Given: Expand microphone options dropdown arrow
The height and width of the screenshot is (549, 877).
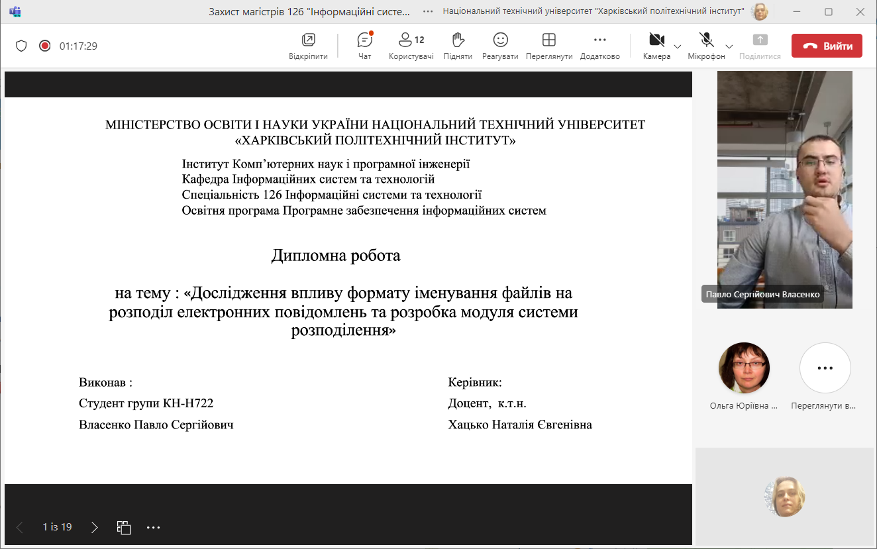Looking at the screenshot, I should [x=729, y=46].
